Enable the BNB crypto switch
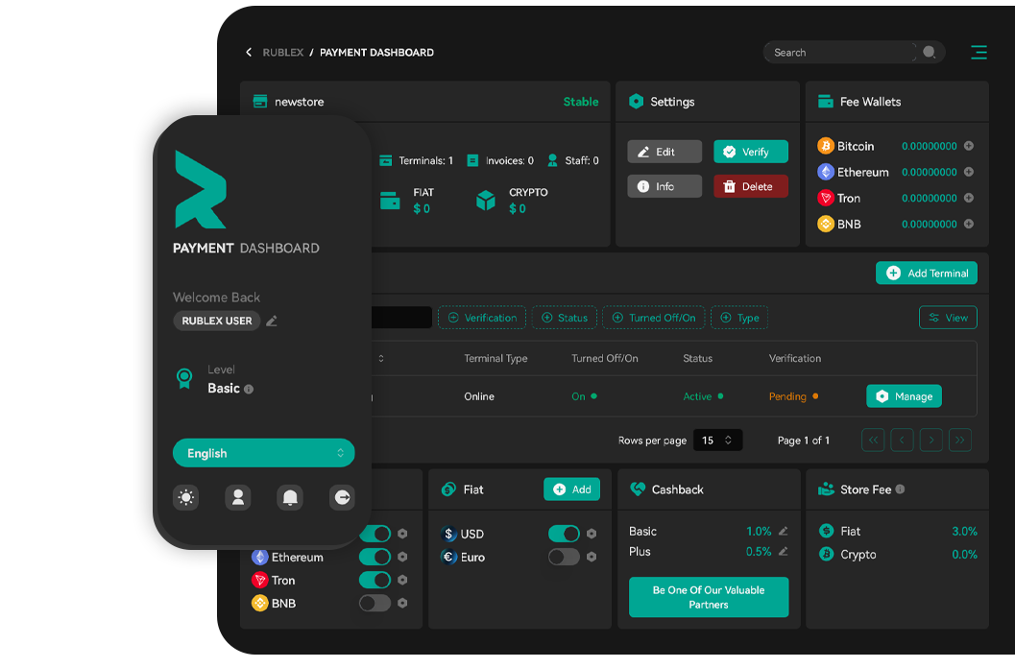 (375, 604)
